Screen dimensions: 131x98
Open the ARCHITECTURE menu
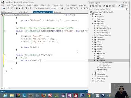tap(71, 5)
